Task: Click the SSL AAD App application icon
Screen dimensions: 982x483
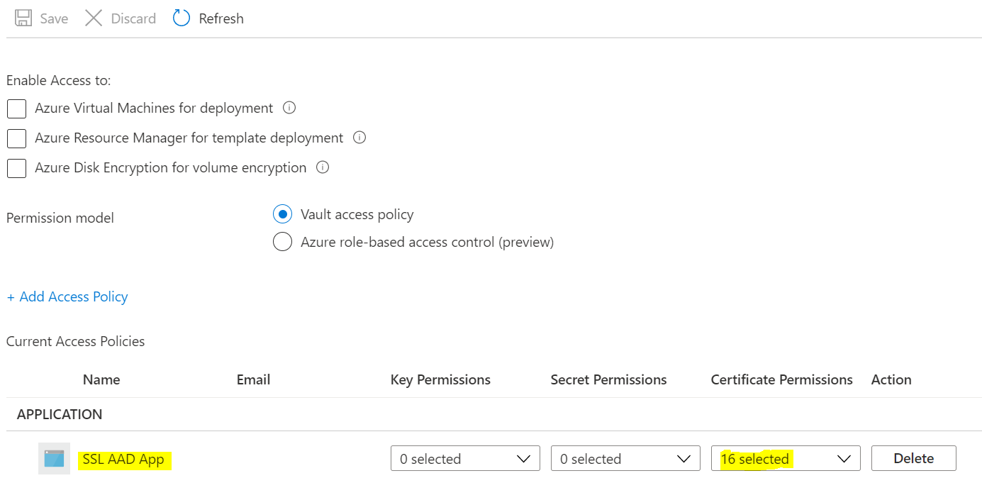Action: 54,459
